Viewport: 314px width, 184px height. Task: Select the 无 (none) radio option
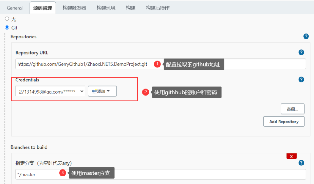pyautogui.click(x=7, y=19)
